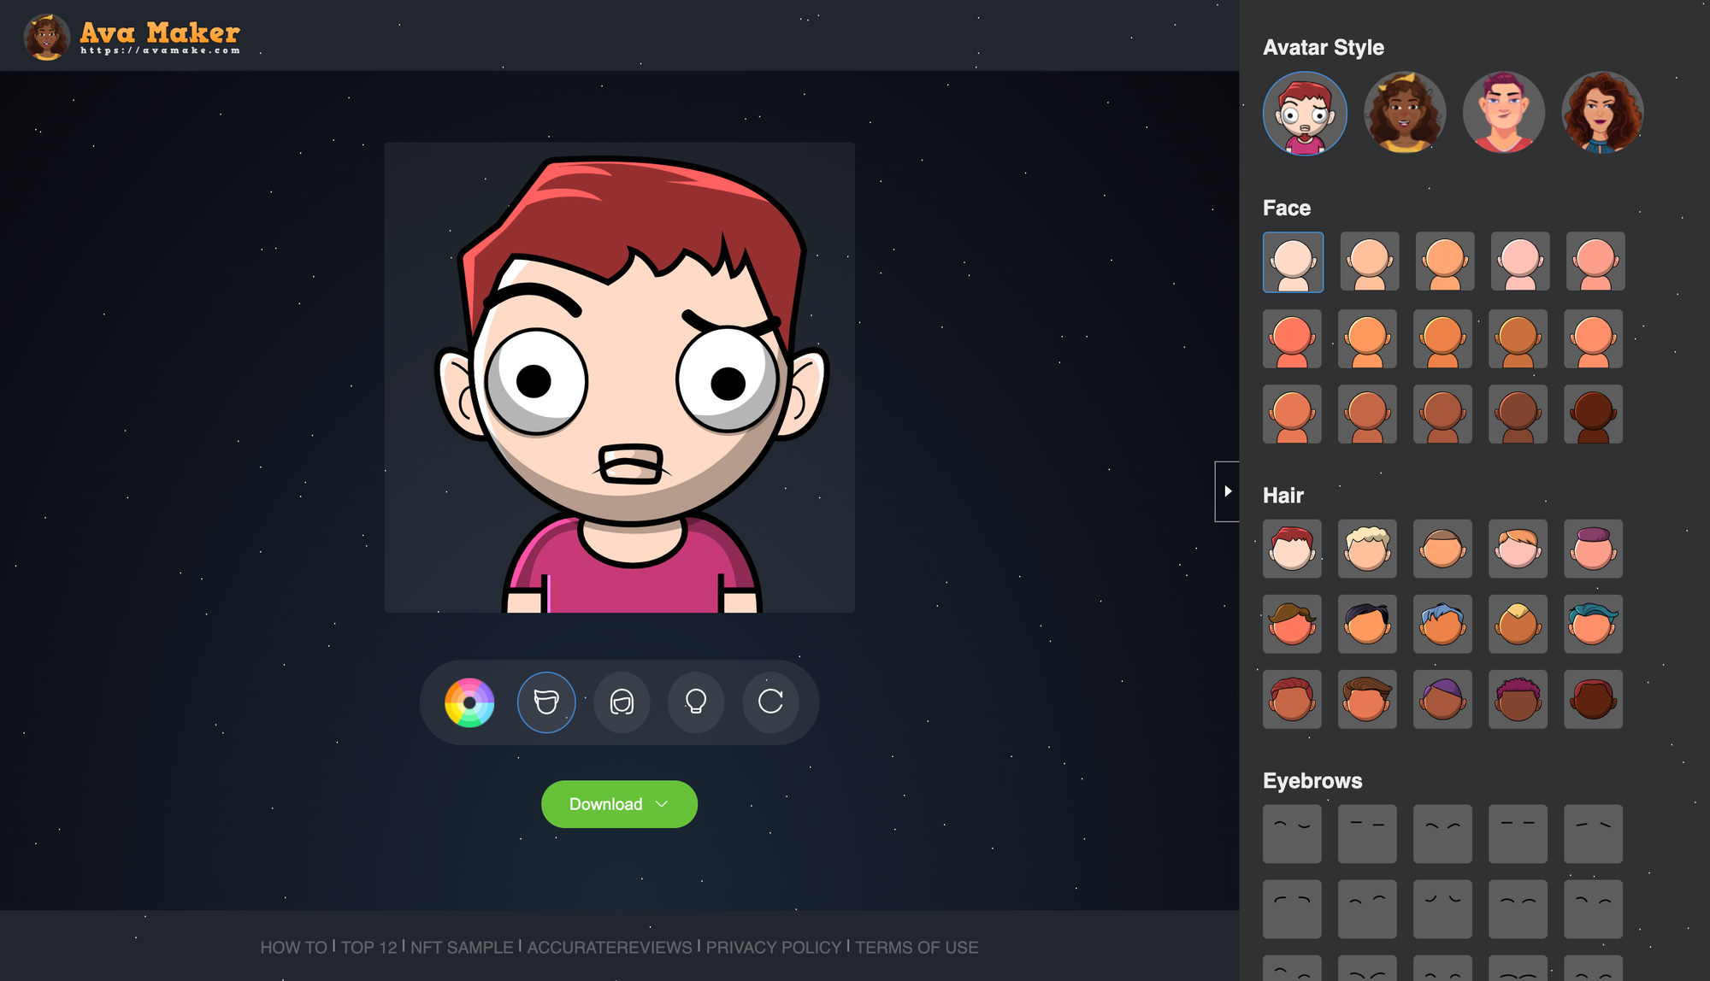Image resolution: width=1710 pixels, height=981 pixels.
Task: Choose the blonde curly hair style
Action: click(x=1367, y=549)
